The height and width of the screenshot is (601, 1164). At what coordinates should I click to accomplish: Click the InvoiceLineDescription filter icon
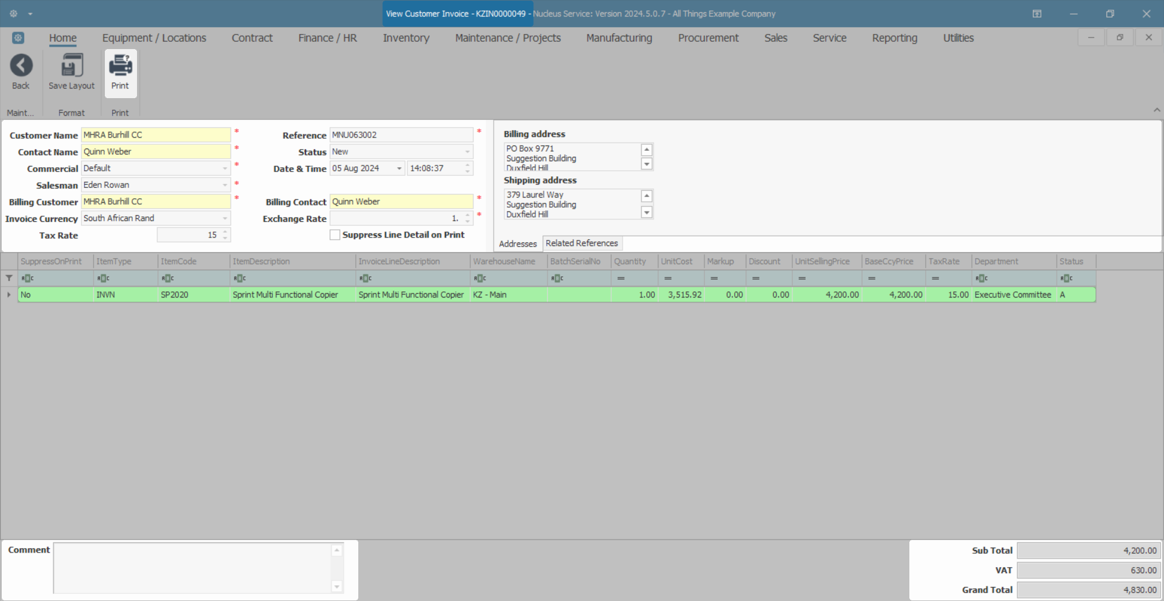click(x=365, y=278)
